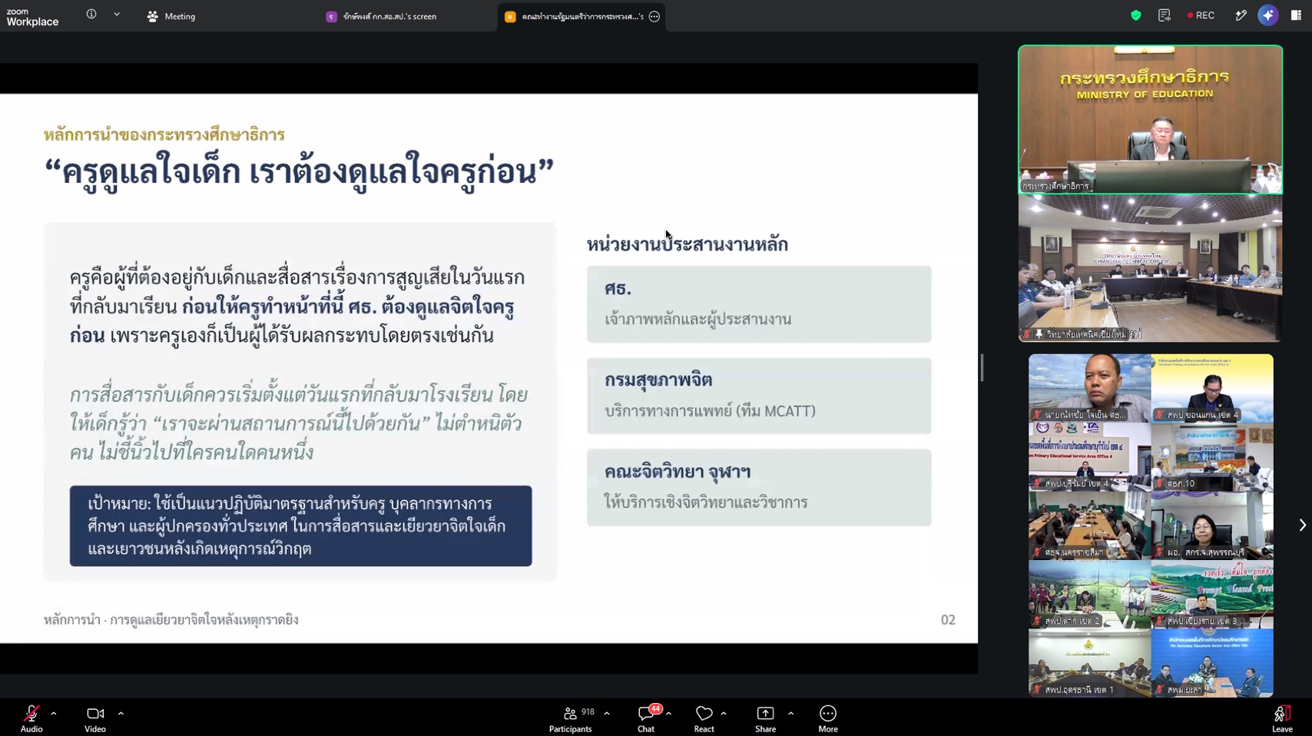
Task: Open the React emoji menu
Action: pyautogui.click(x=704, y=718)
